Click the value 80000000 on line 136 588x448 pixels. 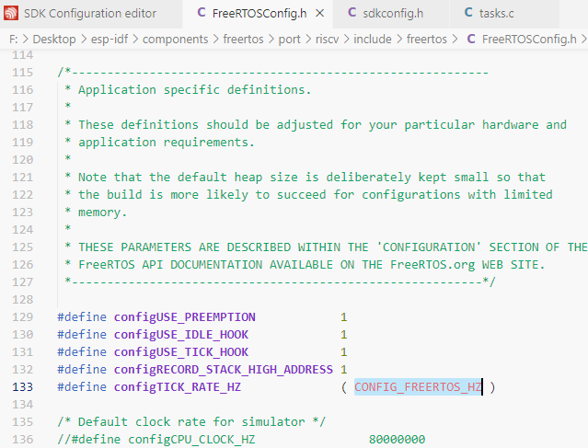pos(397,440)
